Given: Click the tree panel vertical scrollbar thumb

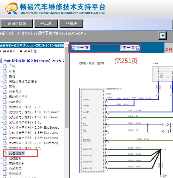Looking at the screenshot, I should [67, 87].
